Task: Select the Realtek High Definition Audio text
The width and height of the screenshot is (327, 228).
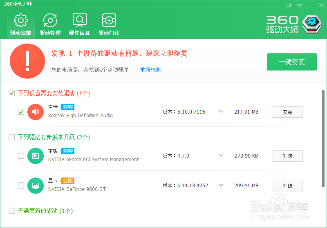Action: (x=80, y=116)
